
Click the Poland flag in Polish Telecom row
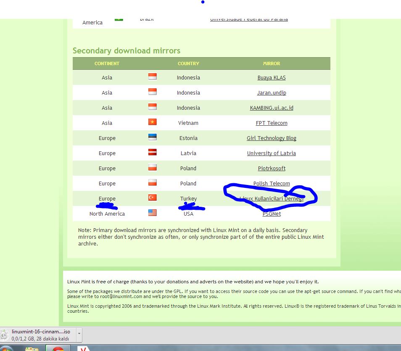coord(153,182)
